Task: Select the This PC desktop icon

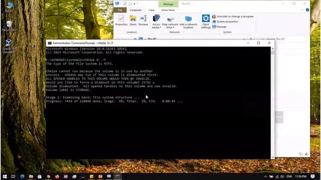Action: (9, 7)
